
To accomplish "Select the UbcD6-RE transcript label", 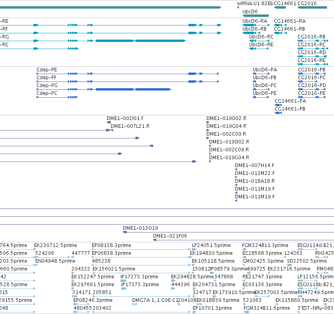I will 261,45.
